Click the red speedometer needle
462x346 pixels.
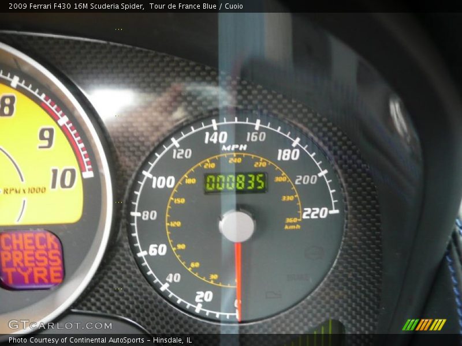click(x=239, y=281)
